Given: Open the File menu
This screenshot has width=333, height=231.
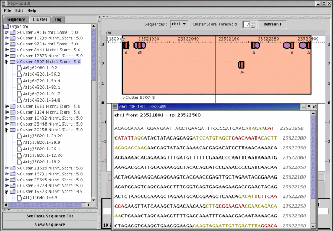Looking at the screenshot, I should (7, 11).
